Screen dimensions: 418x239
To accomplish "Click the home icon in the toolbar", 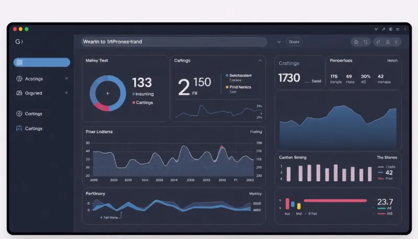I will pyautogui.click(x=356, y=42).
